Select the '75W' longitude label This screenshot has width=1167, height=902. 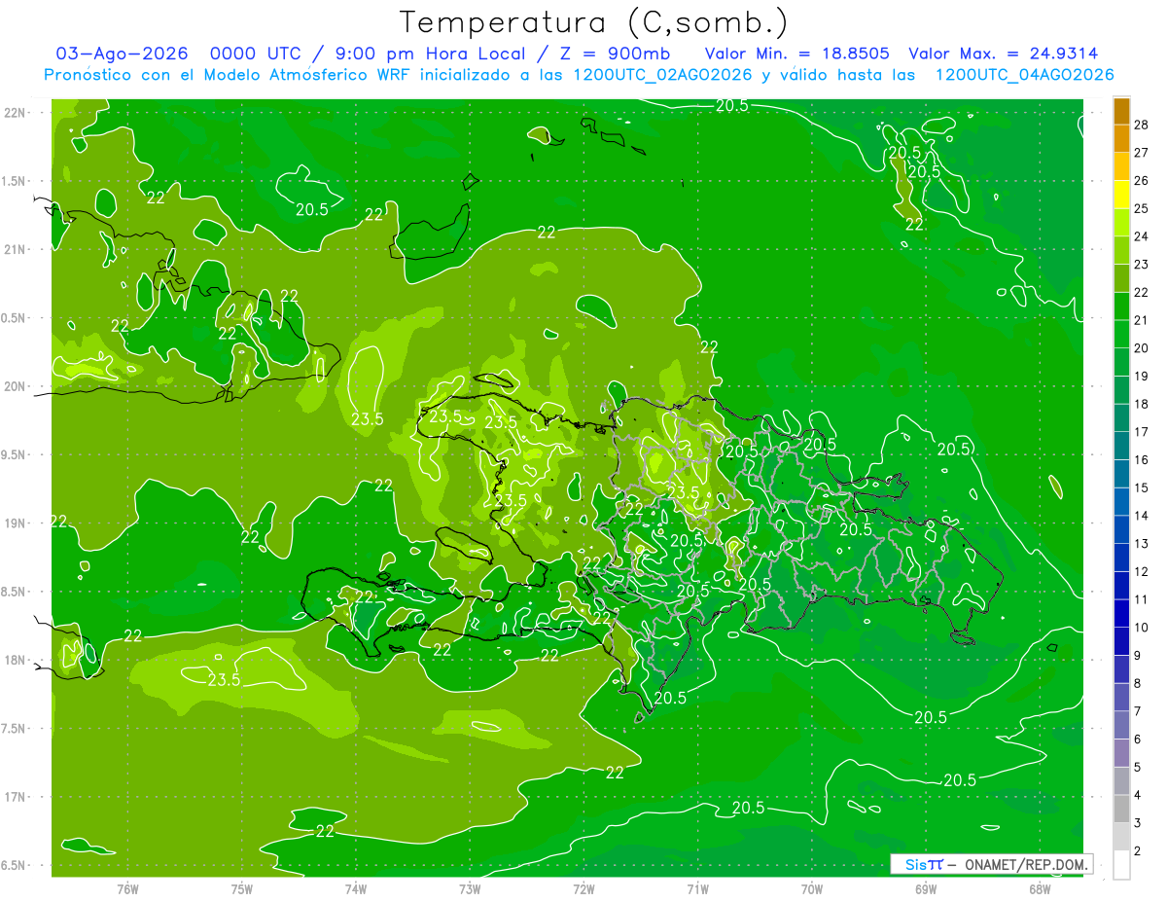(242, 888)
